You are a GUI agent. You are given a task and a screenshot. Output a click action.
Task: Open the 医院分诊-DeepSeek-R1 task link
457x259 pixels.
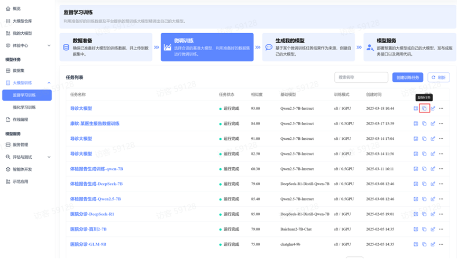(x=92, y=214)
